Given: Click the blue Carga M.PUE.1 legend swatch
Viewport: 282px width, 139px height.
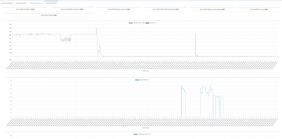Looking at the screenshot, I should [x=137, y=80].
